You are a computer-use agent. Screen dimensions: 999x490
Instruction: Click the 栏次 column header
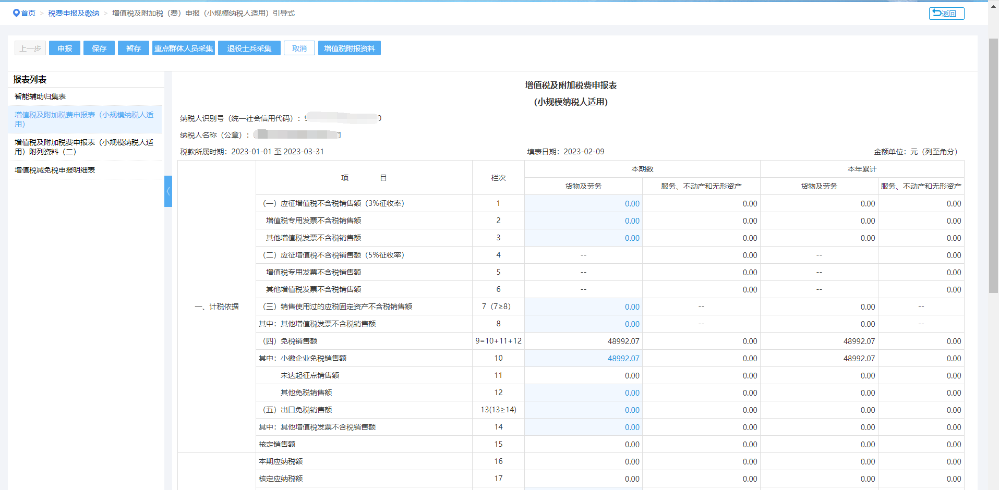coord(498,178)
